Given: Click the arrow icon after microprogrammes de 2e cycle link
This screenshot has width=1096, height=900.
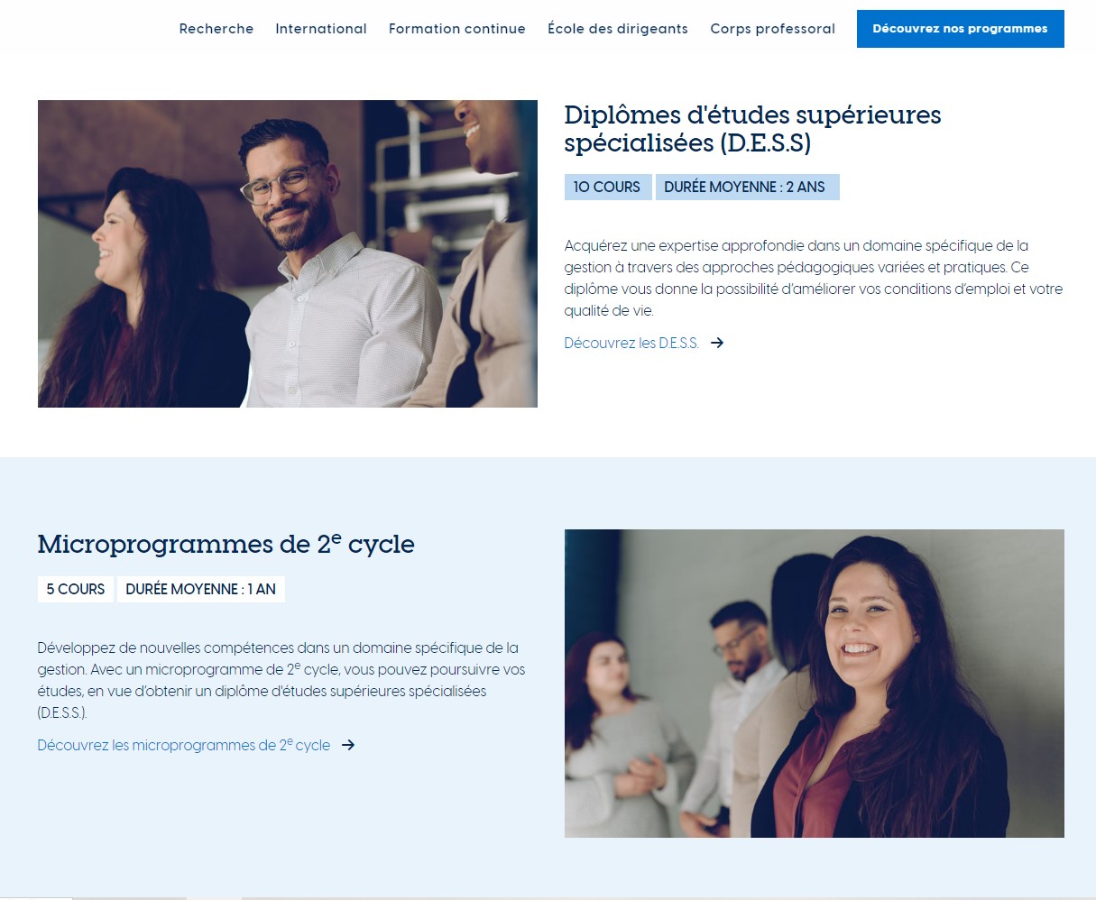Looking at the screenshot, I should pyautogui.click(x=348, y=745).
